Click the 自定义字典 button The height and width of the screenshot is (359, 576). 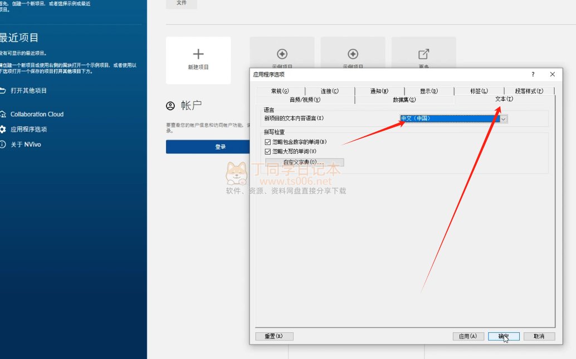(x=304, y=162)
